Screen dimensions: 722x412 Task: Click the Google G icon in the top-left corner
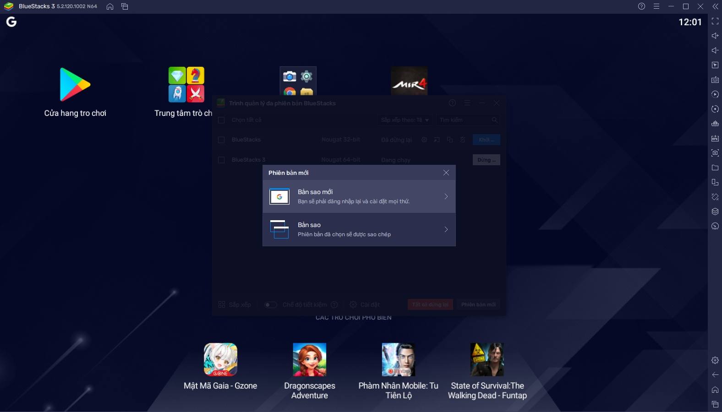click(x=11, y=22)
